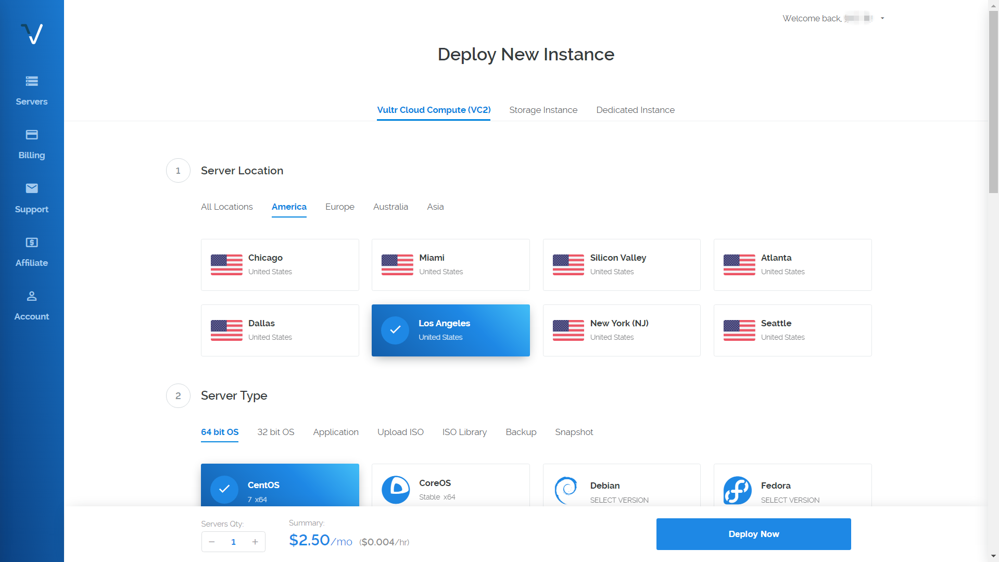This screenshot has height=562, width=999.
Task: Select the 64 bit OS tab
Action: pyautogui.click(x=220, y=432)
